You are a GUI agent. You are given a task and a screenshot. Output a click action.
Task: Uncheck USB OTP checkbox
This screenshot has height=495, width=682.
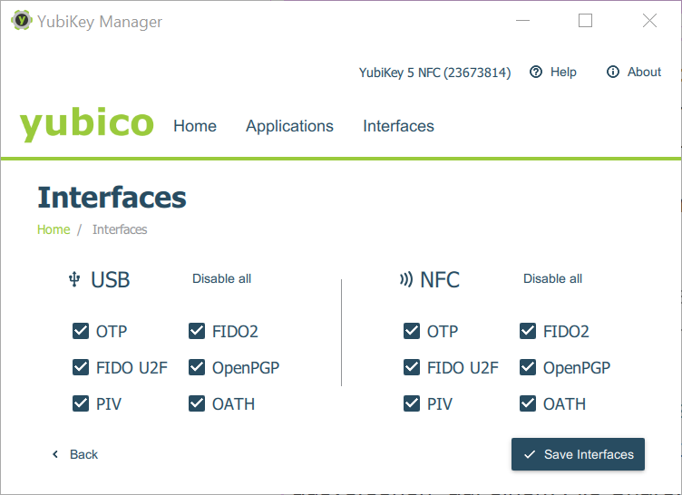(x=81, y=331)
